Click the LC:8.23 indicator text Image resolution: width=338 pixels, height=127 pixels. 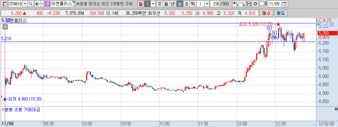[324, 20]
